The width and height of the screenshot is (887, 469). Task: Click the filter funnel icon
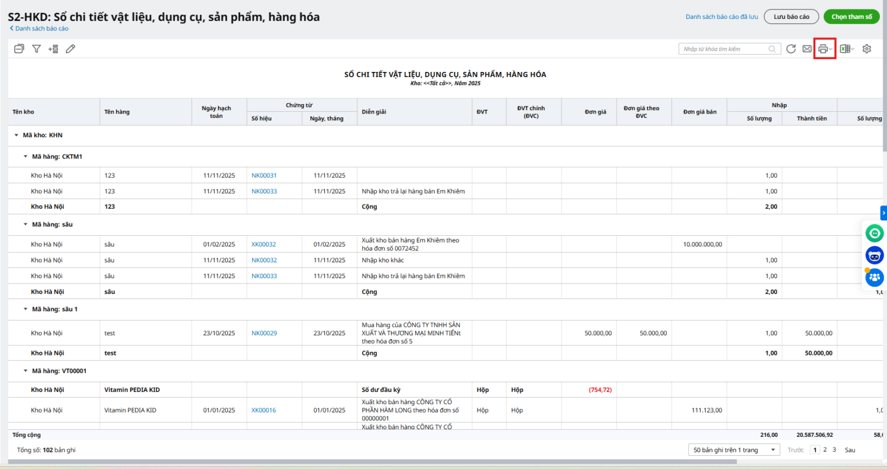click(37, 49)
